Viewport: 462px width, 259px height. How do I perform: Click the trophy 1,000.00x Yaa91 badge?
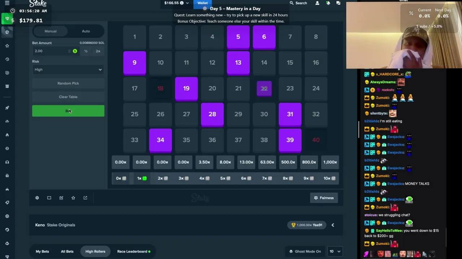click(x=307, y=225)
